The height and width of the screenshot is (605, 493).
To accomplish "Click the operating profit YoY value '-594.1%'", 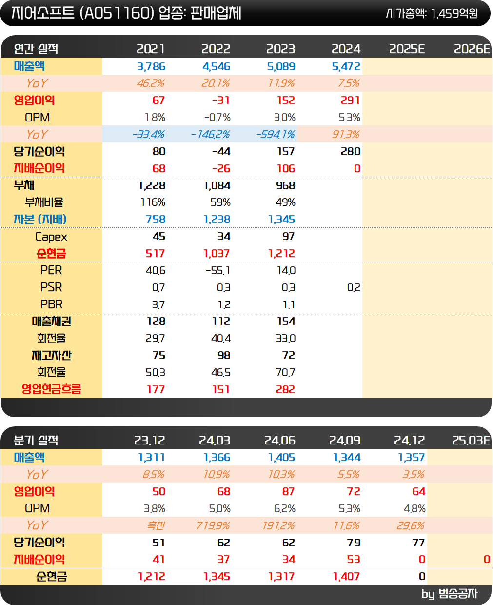I will point(276,135).
